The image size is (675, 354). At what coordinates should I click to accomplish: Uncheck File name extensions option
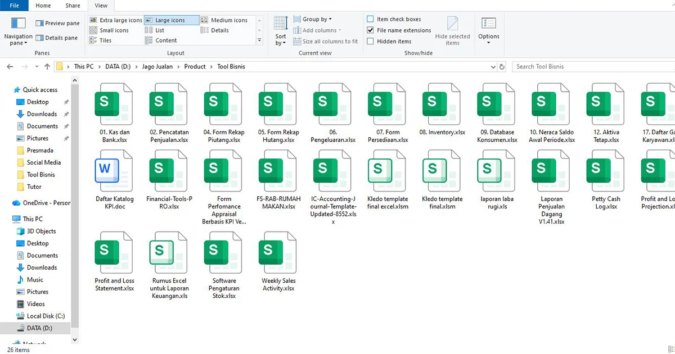click(370, 30)
